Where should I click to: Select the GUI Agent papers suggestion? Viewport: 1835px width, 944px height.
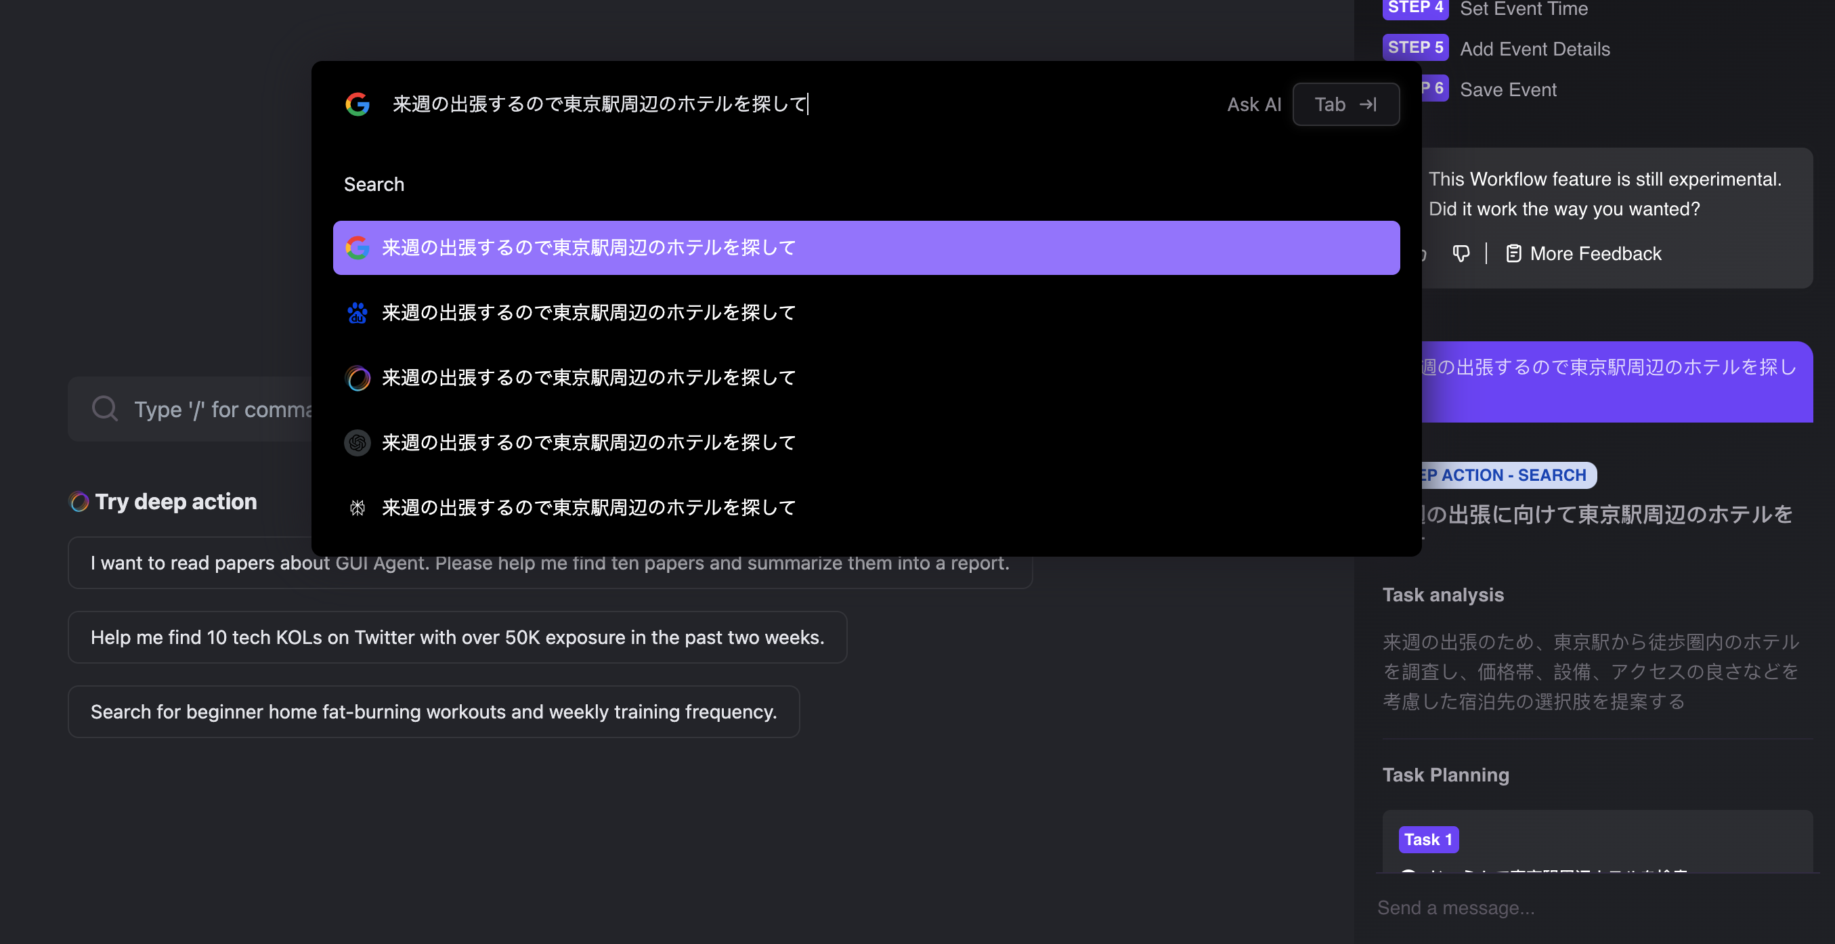click(x=550, y=563)
